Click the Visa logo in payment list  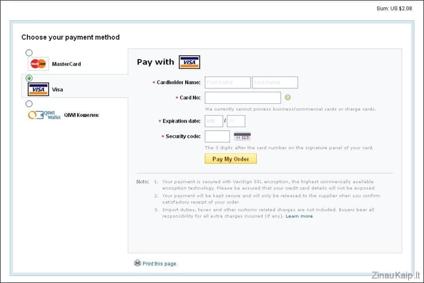point(38,89)
